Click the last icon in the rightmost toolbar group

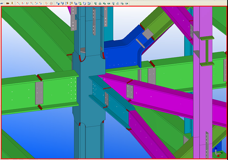(127, 3)
